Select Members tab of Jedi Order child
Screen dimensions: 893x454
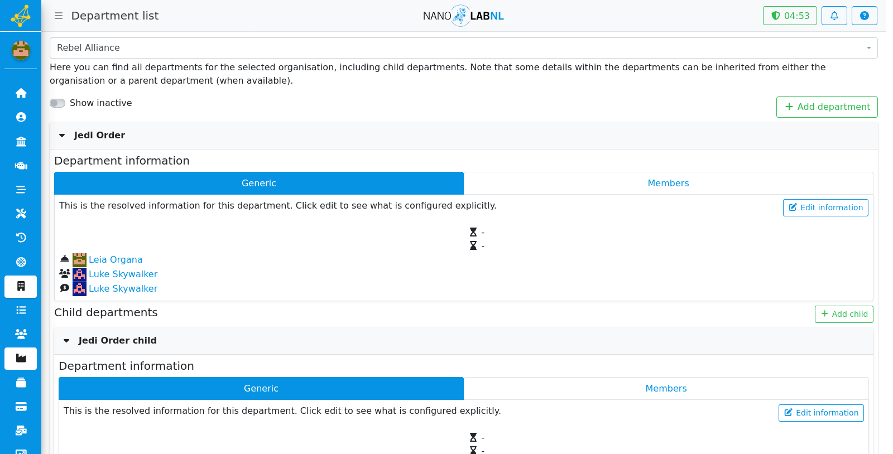click(666, 388)
